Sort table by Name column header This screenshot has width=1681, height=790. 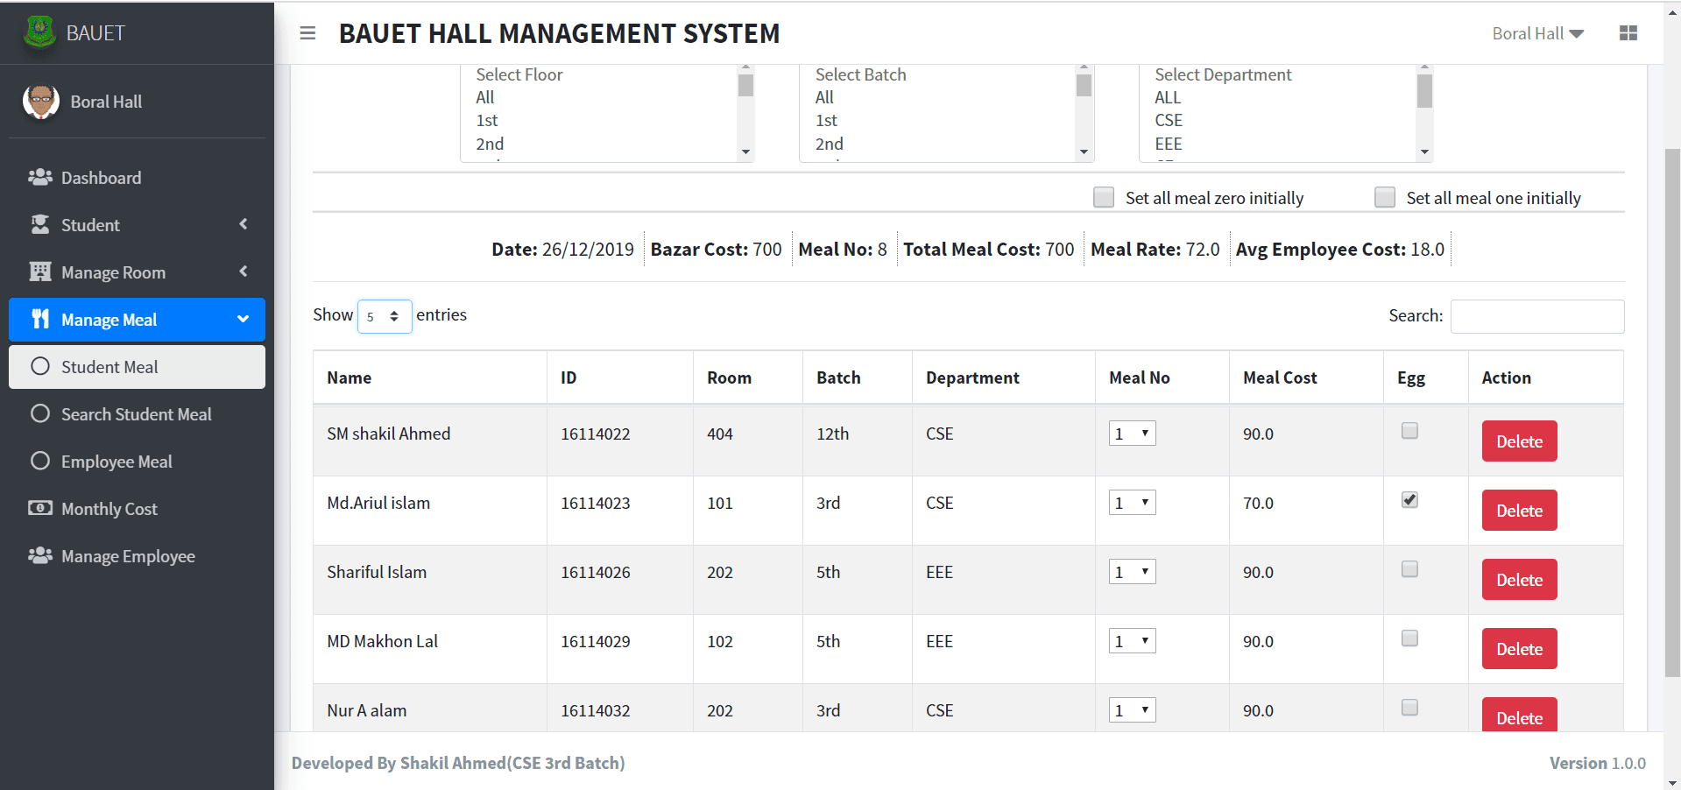click(430, 377)
